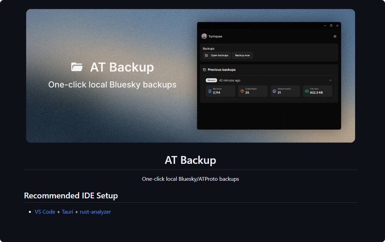Click the large folder icon in banner
The width and height of the screenshot is (385, 242).
pyautogui.click(x=77, y=67)
